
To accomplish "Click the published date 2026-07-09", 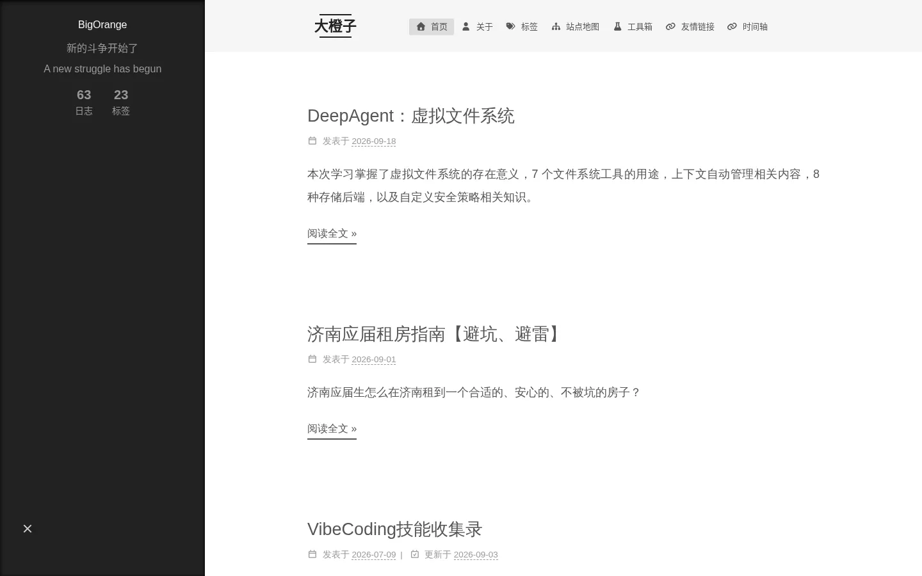I will pyautogui.click(x=374, y=555).
